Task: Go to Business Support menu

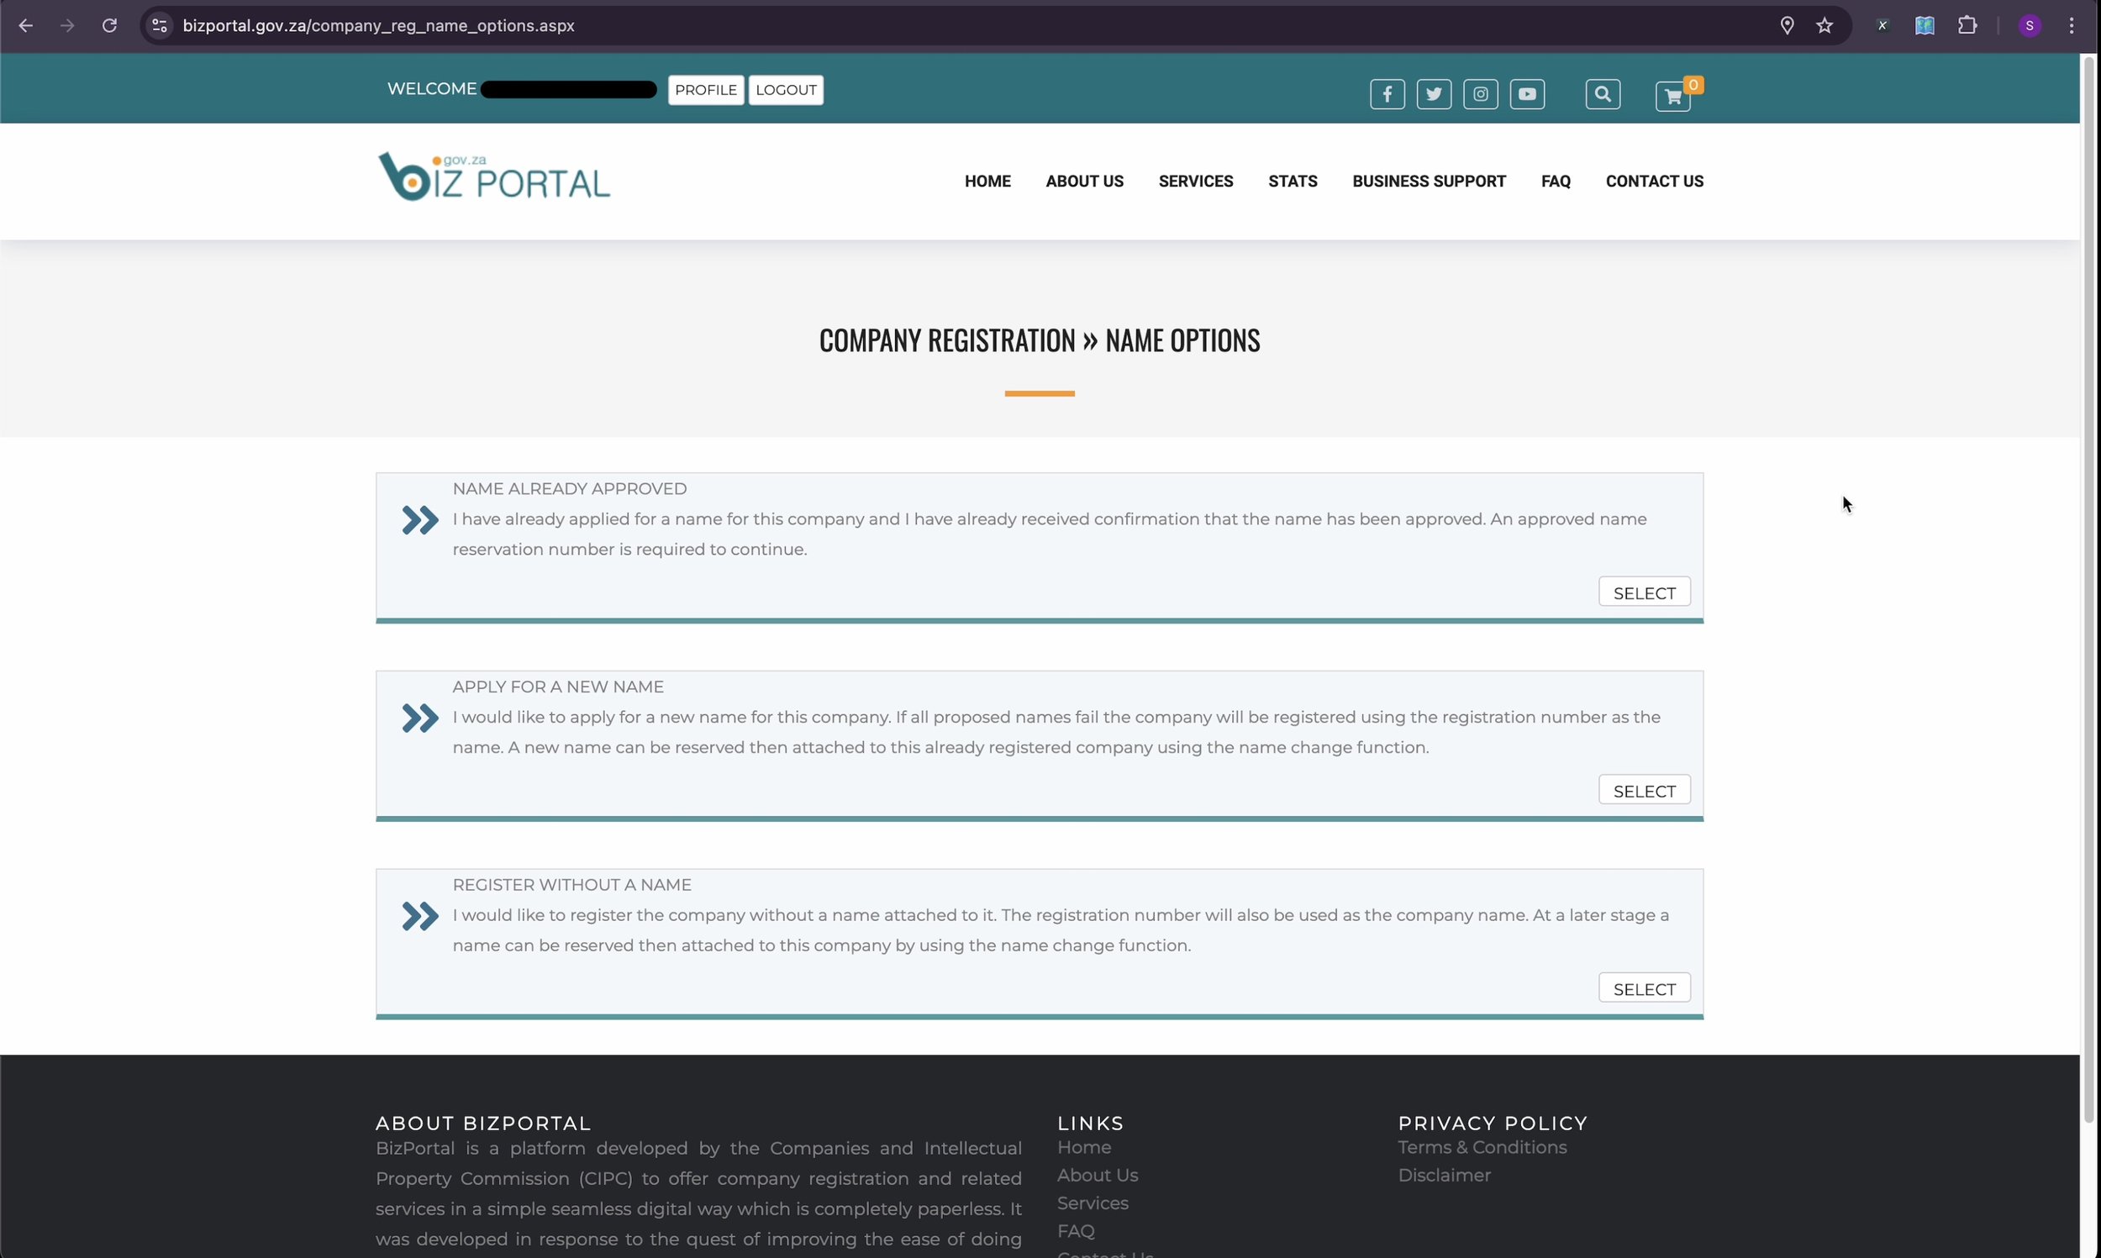Action: (1428, 182)
